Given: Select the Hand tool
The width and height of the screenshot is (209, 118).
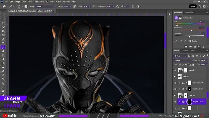Looking at the screenshot, I should click(x=3, y=91).
